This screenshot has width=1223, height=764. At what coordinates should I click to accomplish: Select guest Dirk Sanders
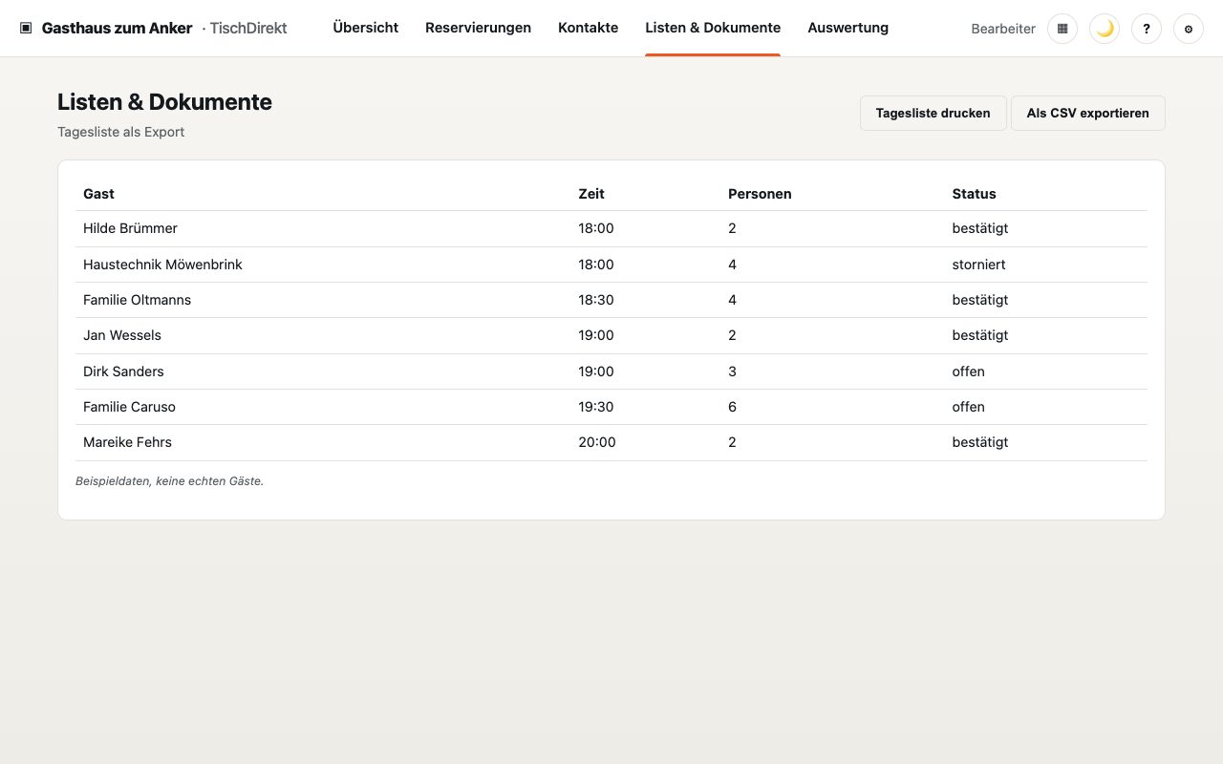pyautogui.click(x=123, y=371)
